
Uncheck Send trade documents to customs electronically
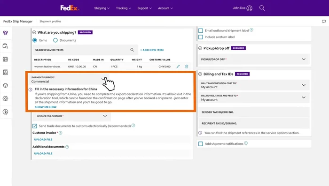click(35, 126)
